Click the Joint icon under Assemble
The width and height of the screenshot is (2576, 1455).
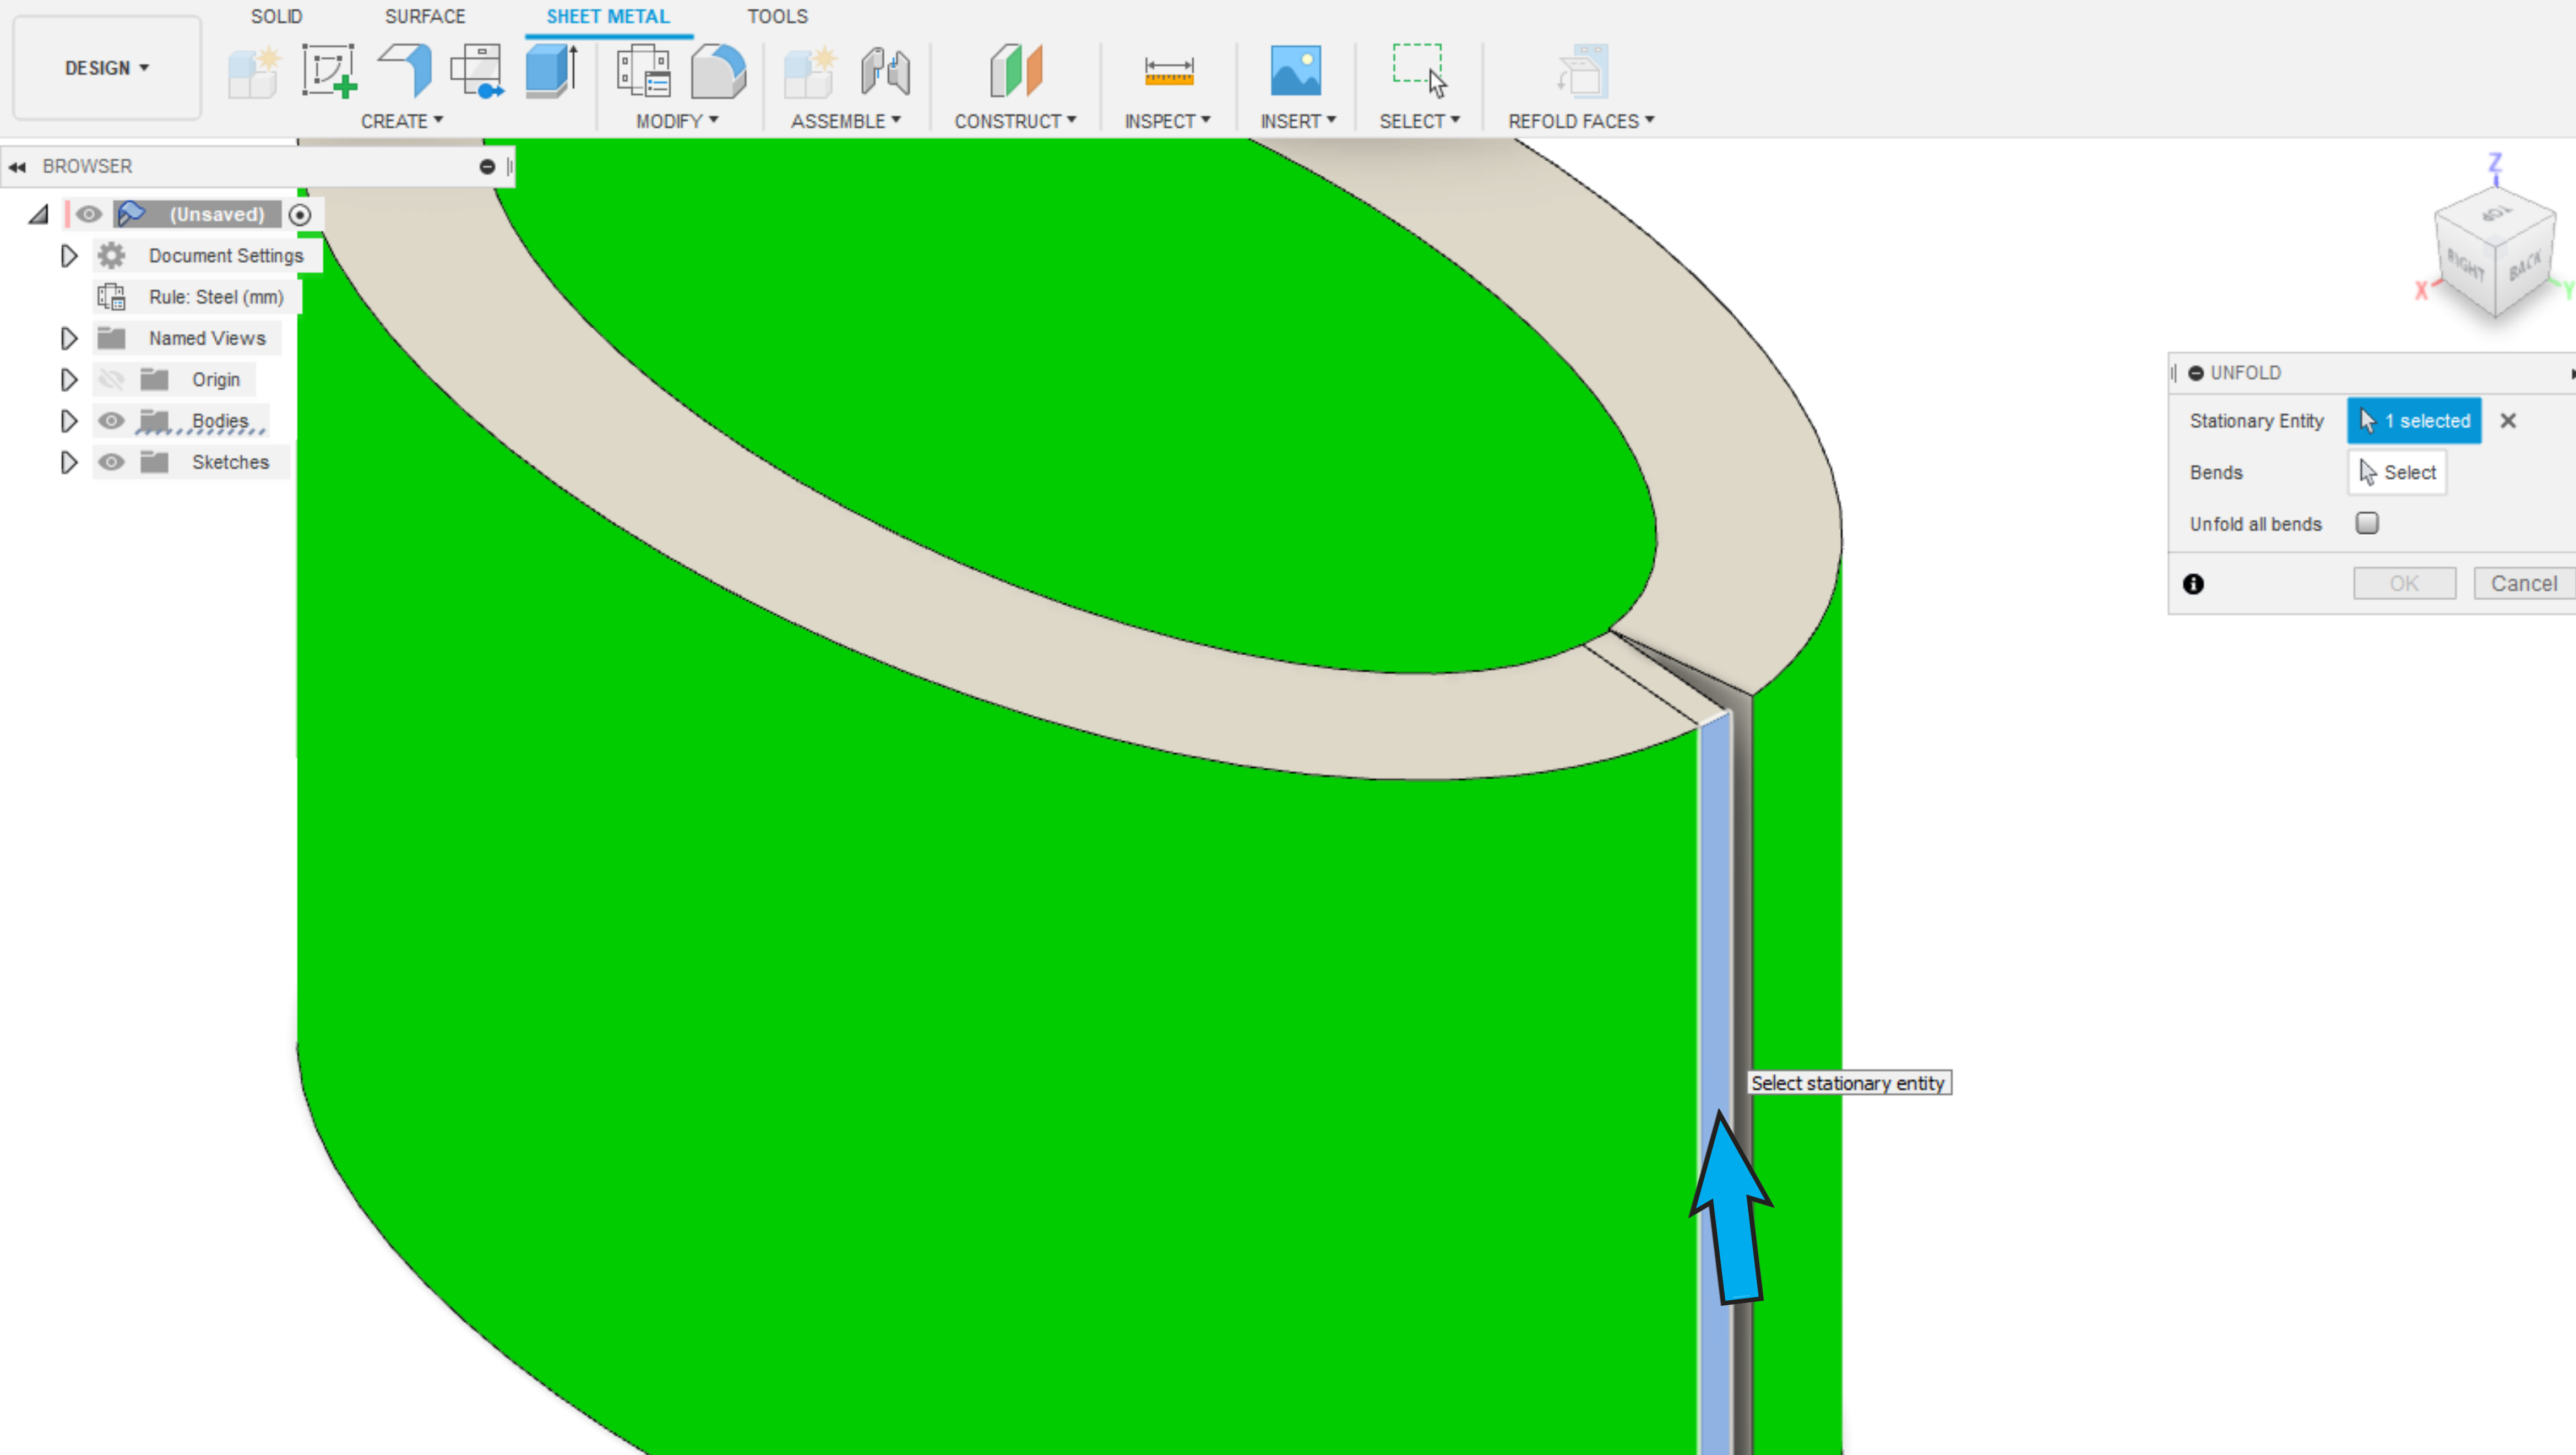(x=885, y=71)
